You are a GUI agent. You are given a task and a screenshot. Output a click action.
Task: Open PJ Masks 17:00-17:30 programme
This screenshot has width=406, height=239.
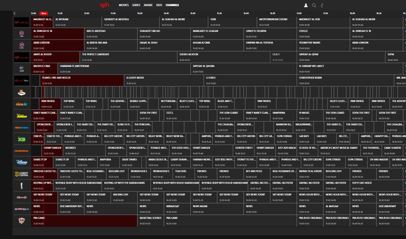[310, 116]
